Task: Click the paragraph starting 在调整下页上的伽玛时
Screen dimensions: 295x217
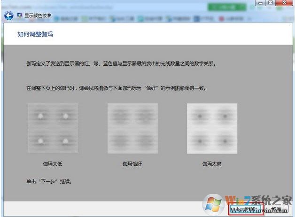Action: (x=116, y=88)
